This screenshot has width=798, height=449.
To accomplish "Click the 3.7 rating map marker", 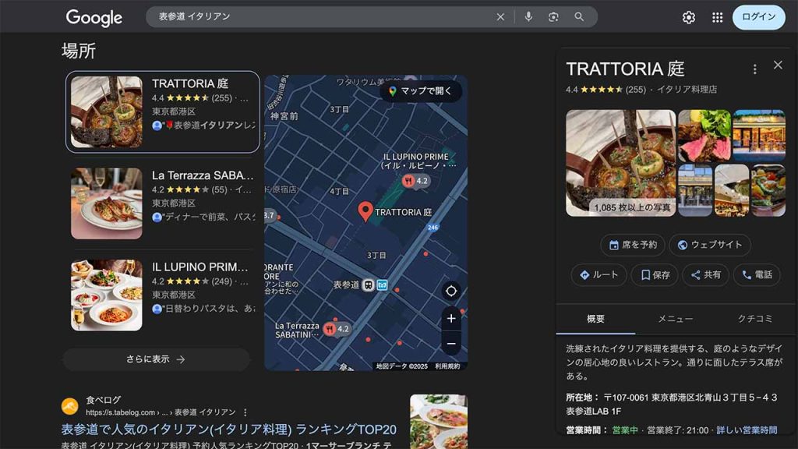I will point(269,215).
